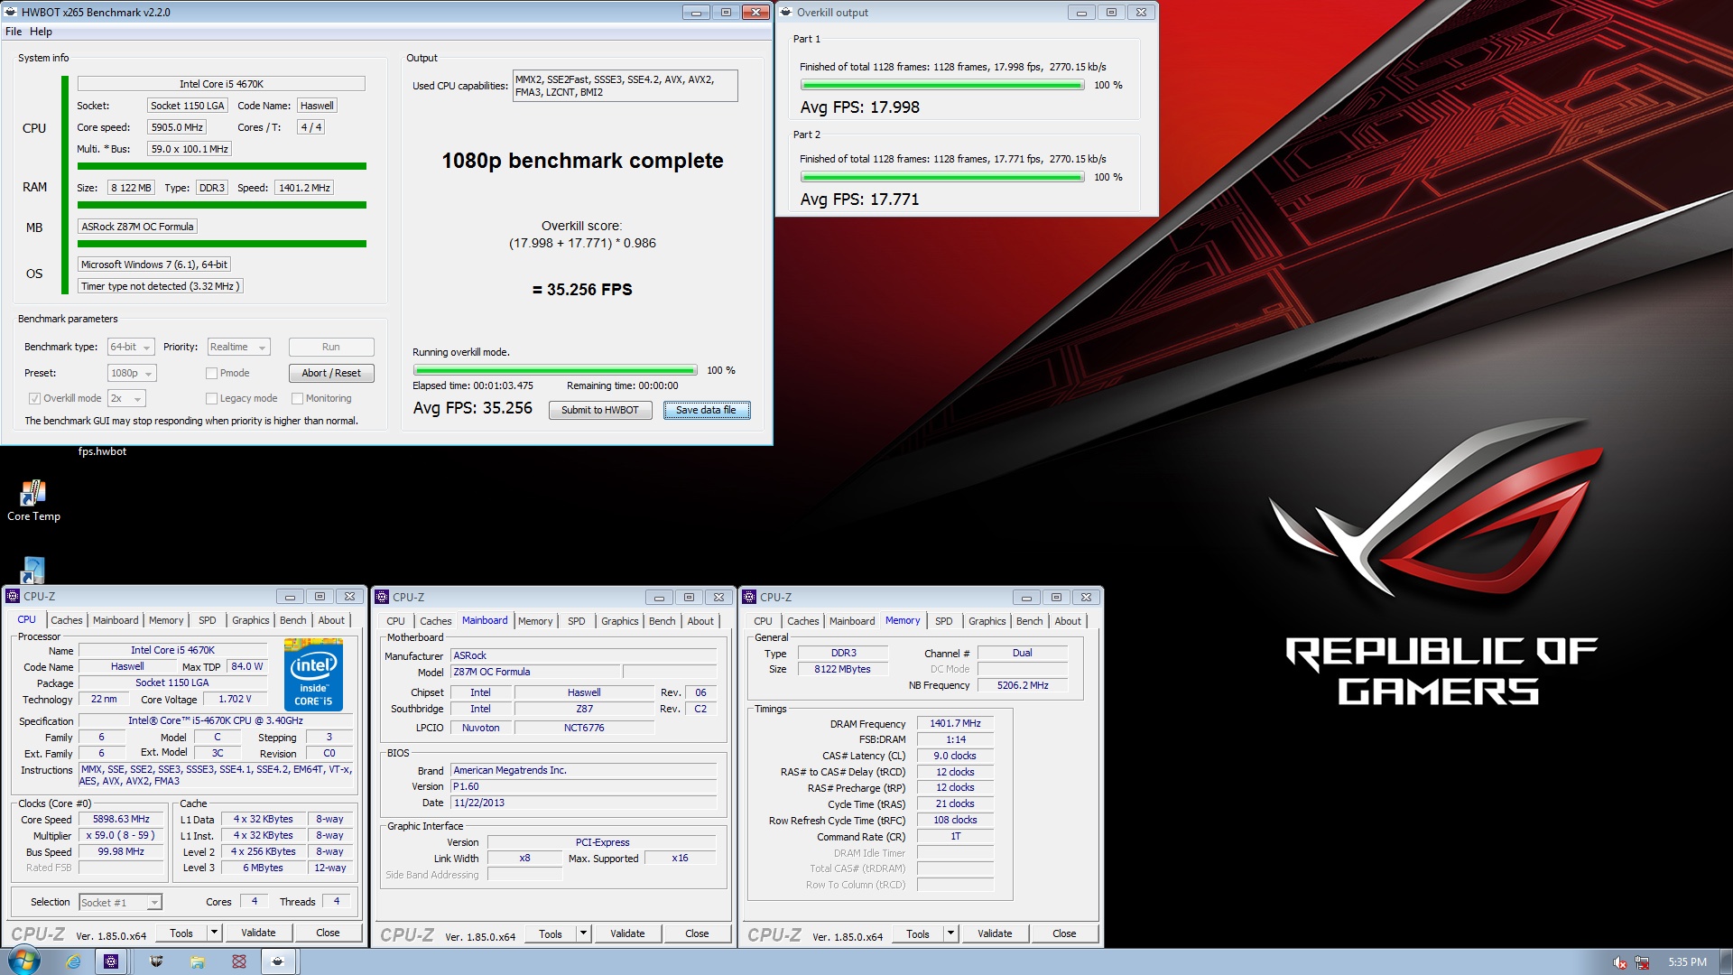Open the Windows Start menu orb
1733x975 pixels.
tap(24, 961)
